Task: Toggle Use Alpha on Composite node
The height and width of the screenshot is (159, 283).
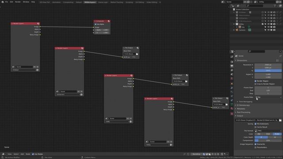Action: [96, 24]
